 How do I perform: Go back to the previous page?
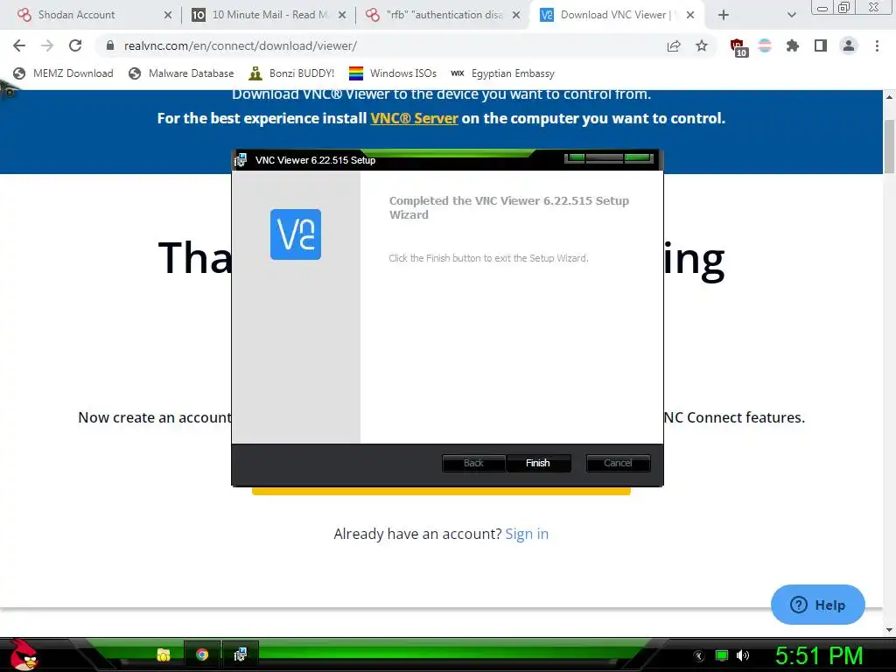tap(19, 45)
